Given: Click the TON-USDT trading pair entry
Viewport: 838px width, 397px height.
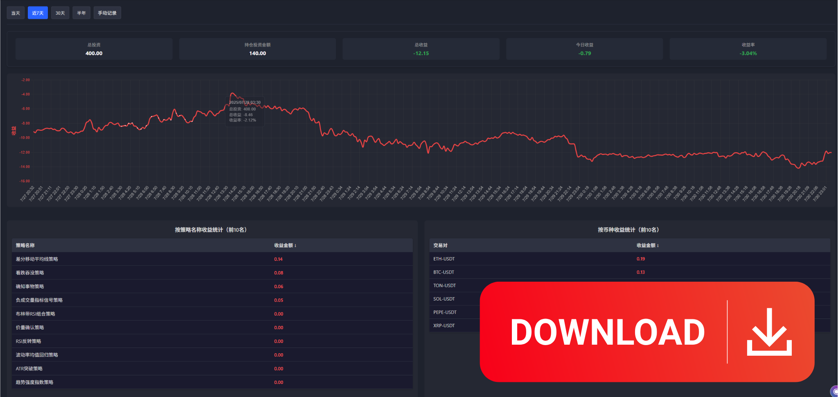Looking at the screenshot, I should 444,285.
